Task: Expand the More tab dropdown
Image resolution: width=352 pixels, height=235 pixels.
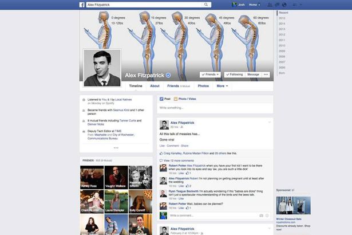Action: point(222,86)
